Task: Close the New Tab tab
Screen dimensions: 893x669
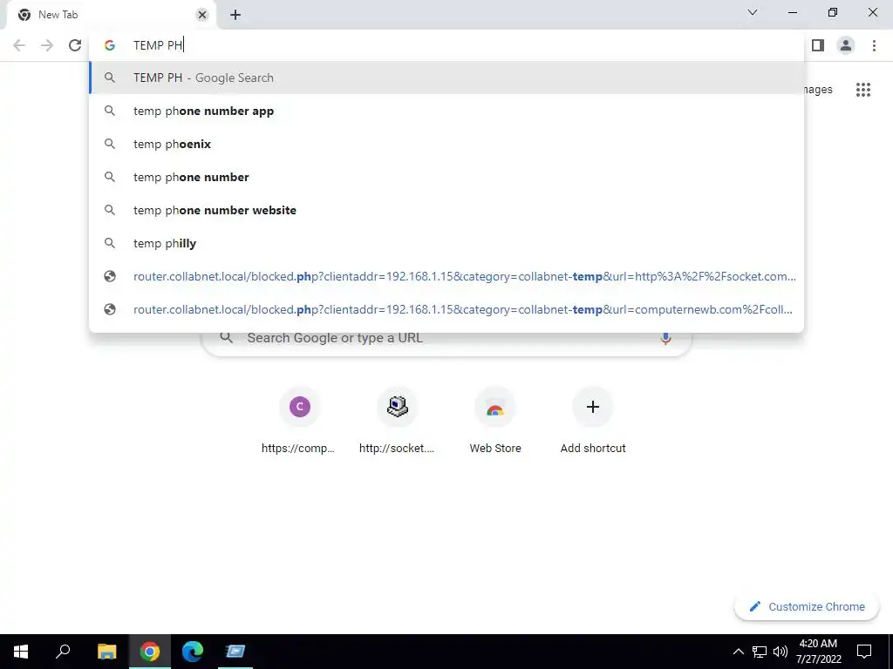Action: tap(201, 15)
